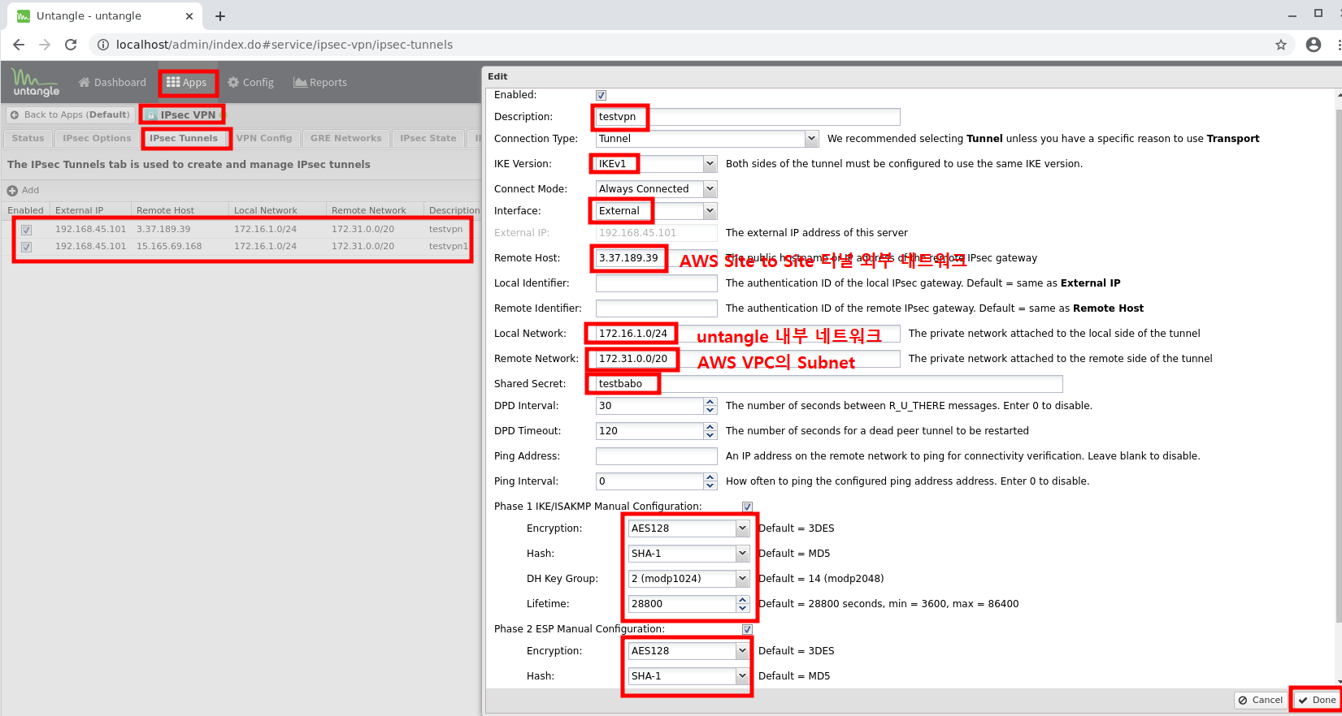Decrease the Phase 1 Lifetime value
Screen dimensions: 1342x716
point(743,609)
